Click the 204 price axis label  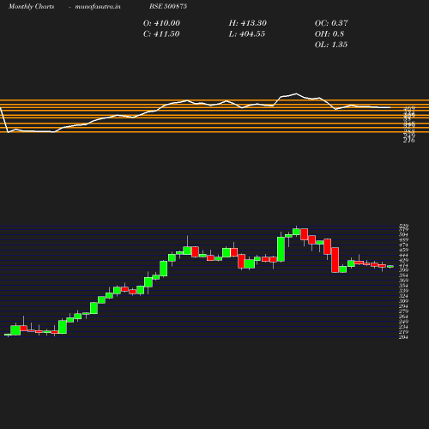(x=403, y=337)
